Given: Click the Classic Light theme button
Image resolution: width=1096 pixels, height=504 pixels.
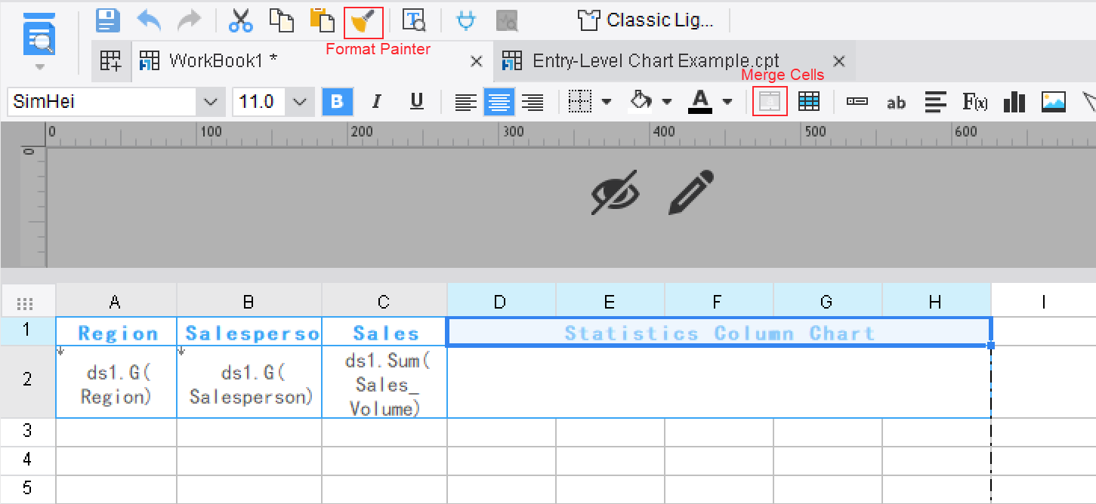Looking at the screenshot, I should tap(646, 20).
